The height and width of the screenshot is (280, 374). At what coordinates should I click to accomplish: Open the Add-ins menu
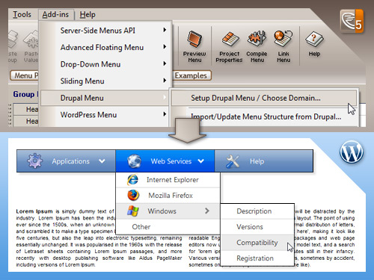click(56, 15)
